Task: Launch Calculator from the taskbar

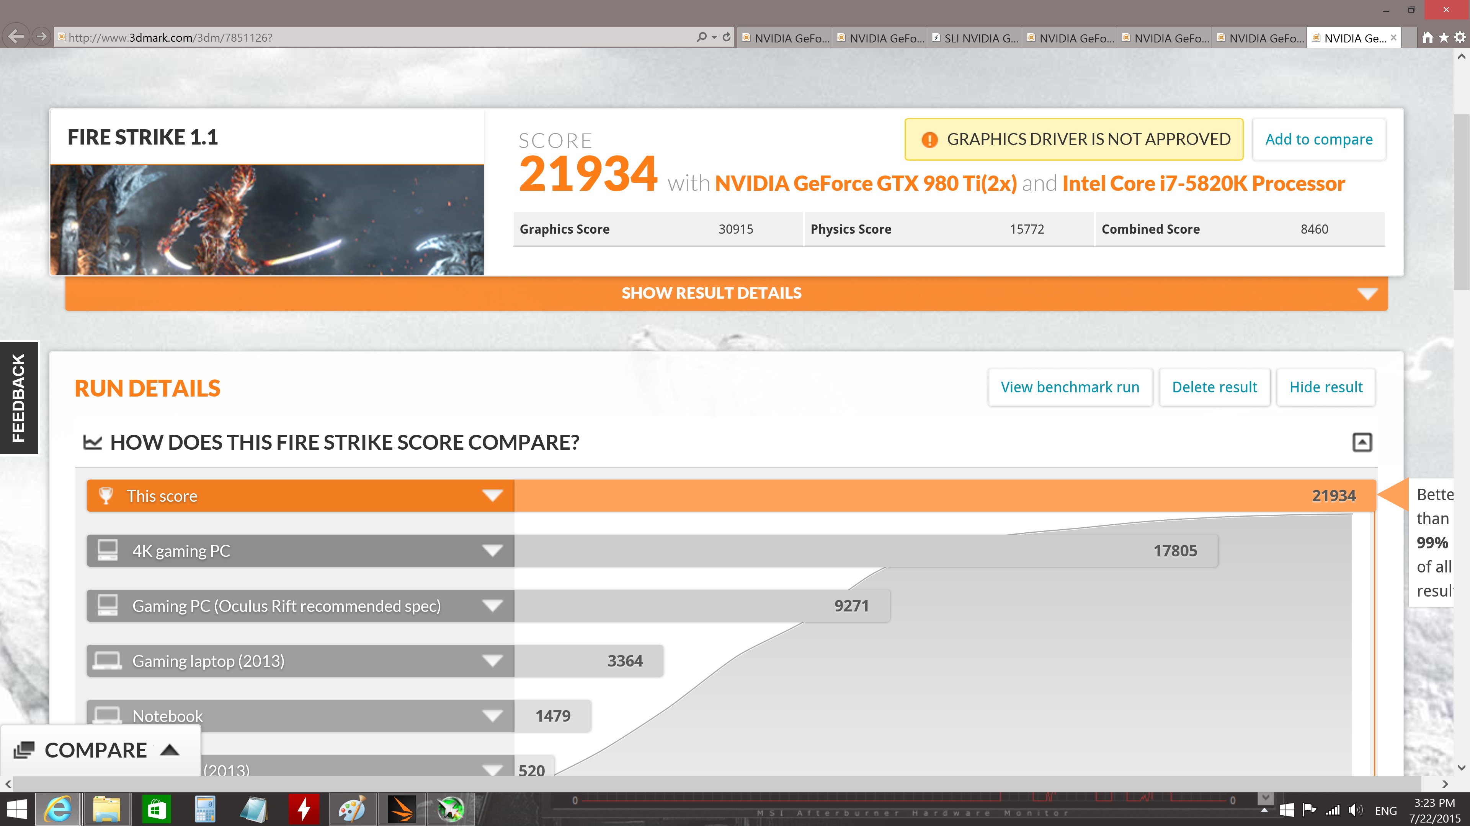Action: (205, 810)
